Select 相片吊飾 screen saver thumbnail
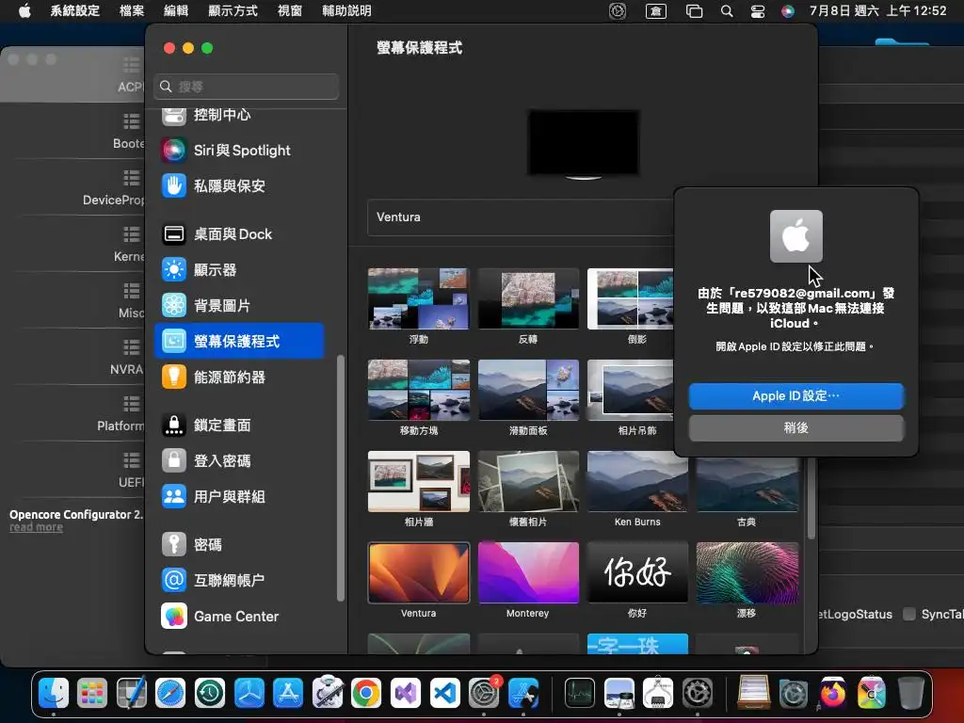Image resolution: width=964 pixels, height=723 pixels. coord(630,390)
